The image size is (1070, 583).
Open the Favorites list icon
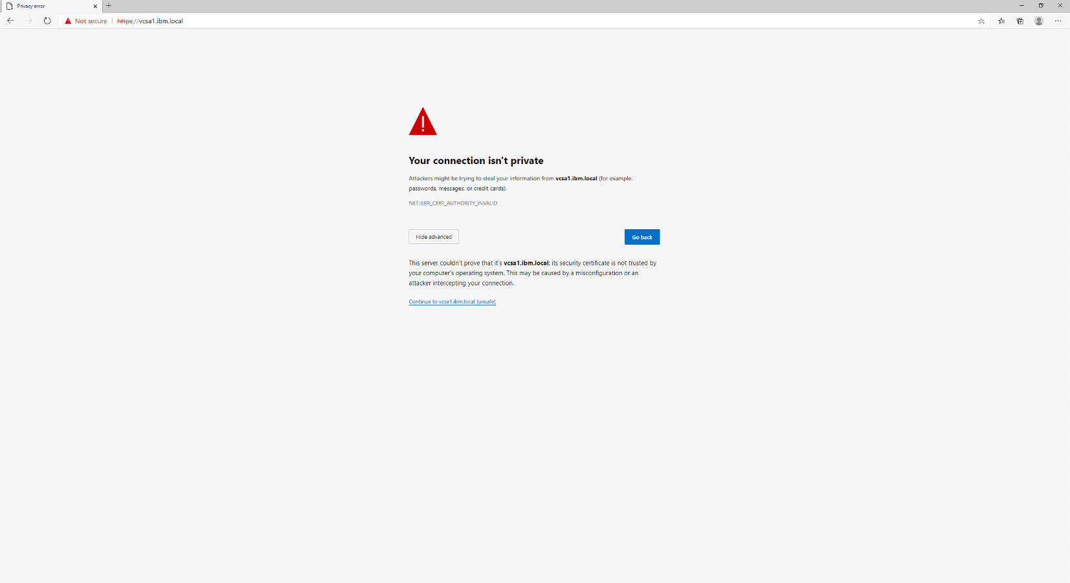click(x=1001, y=21)
